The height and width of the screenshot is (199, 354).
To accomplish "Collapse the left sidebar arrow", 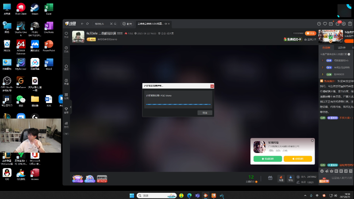I will tap(71, 107).
